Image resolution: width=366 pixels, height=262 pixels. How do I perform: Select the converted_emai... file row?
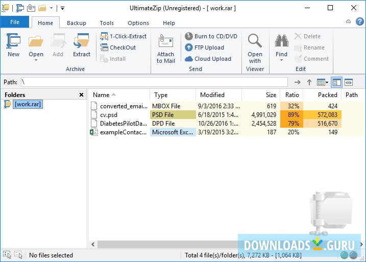[x=227, y=106]
